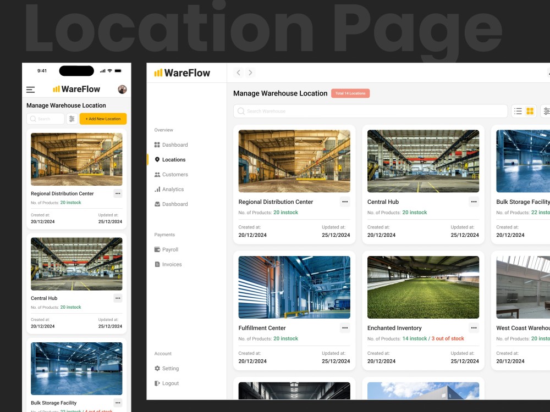Click the Total 14 Locations badge
Screen dimensions: 550x412
(350, 93)
